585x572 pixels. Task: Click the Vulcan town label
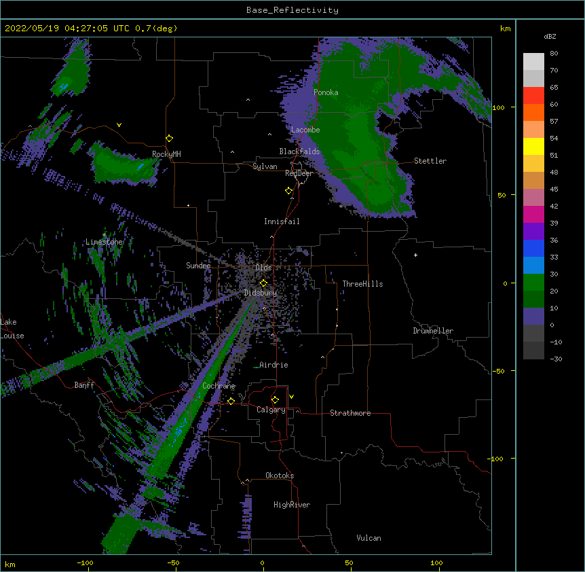click(369, 538)
